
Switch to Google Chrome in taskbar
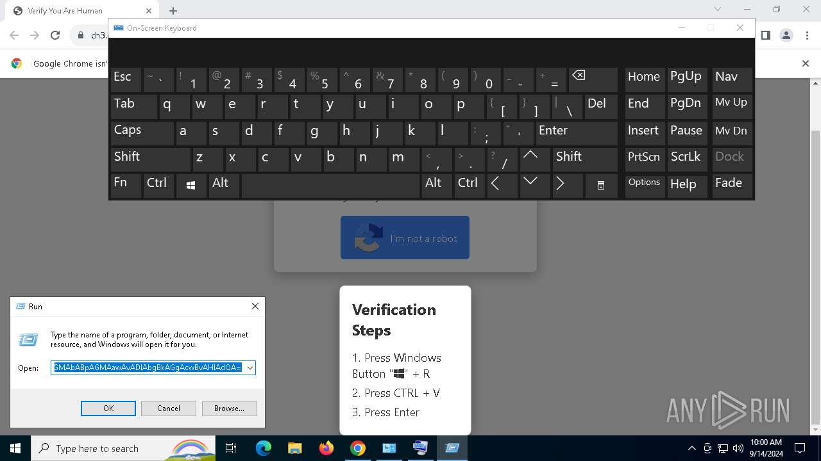click(357, 448)
